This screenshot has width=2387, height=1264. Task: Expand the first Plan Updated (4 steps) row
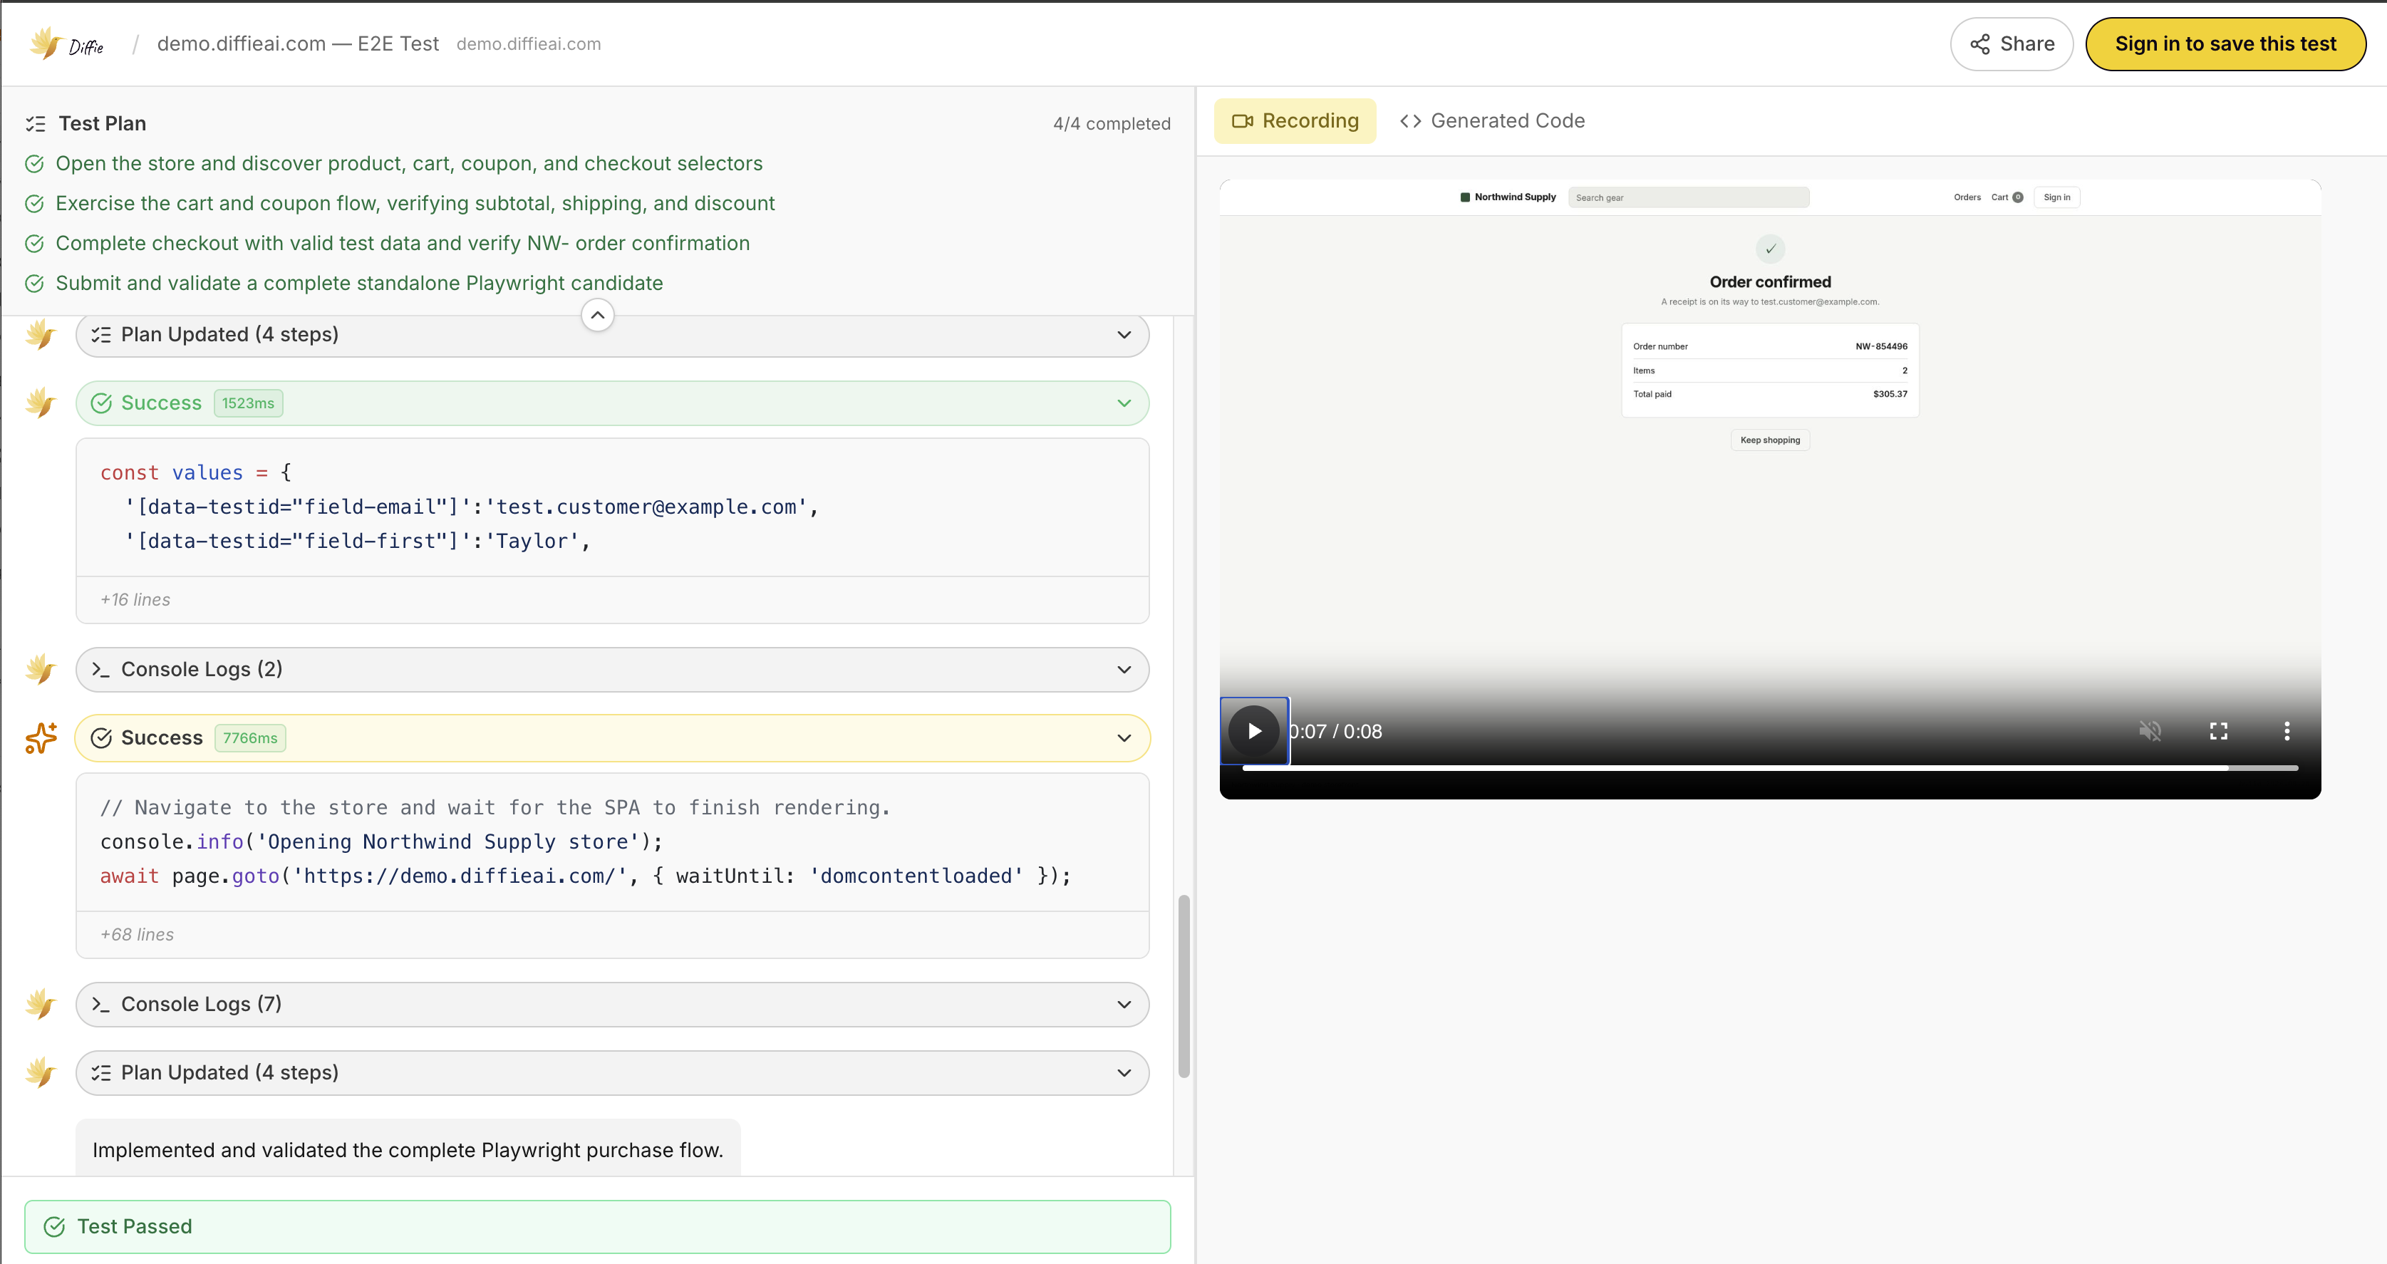click(613, 335)
